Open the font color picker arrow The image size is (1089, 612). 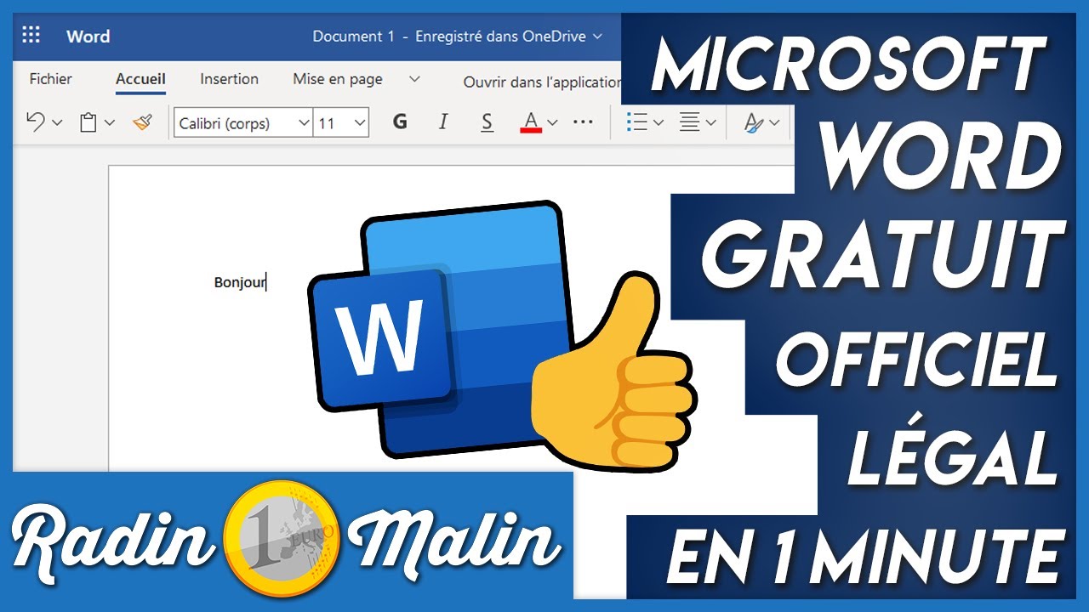(552, 123)
